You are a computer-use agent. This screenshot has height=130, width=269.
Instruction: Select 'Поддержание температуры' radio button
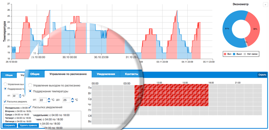[x=30, y=91]
